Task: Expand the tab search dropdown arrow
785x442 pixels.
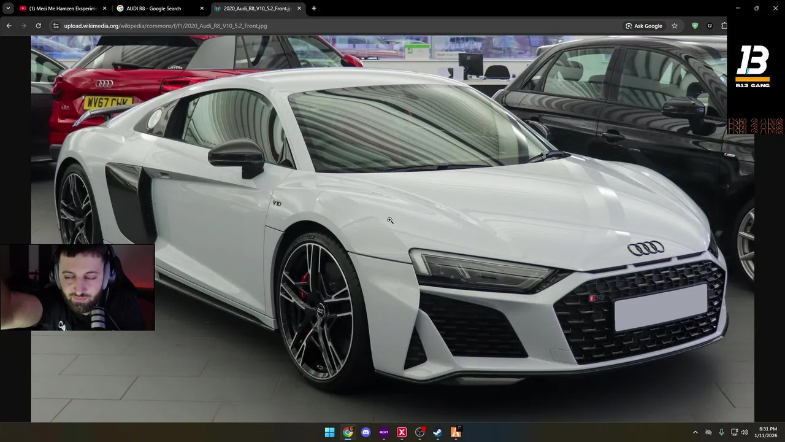Action: (x=8, y=9)
